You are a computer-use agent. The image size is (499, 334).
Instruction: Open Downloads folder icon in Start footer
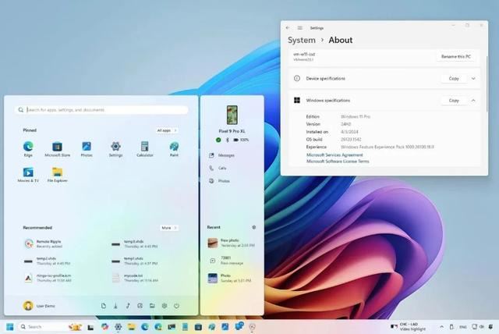pos(115,306)
